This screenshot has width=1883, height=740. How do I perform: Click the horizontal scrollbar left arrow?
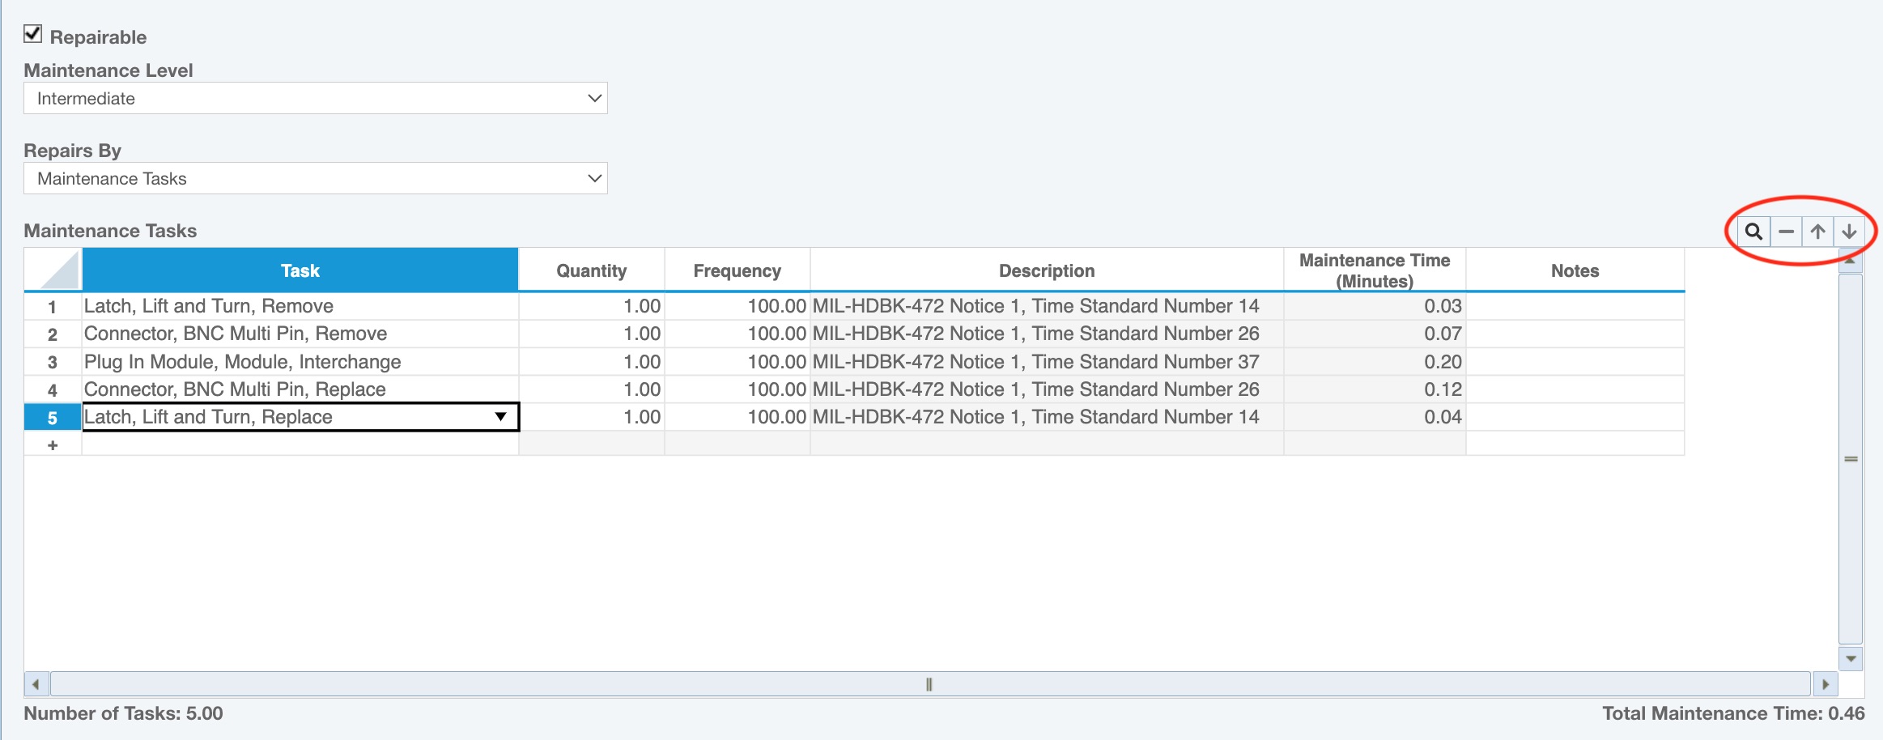36,684
